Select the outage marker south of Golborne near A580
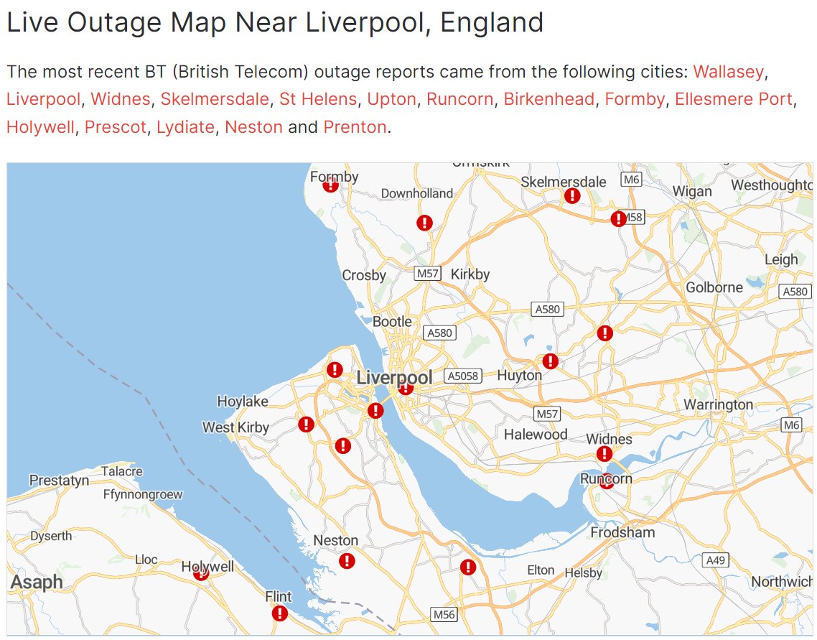The height and width of the screenshot is (640, 817). [605, 333]
